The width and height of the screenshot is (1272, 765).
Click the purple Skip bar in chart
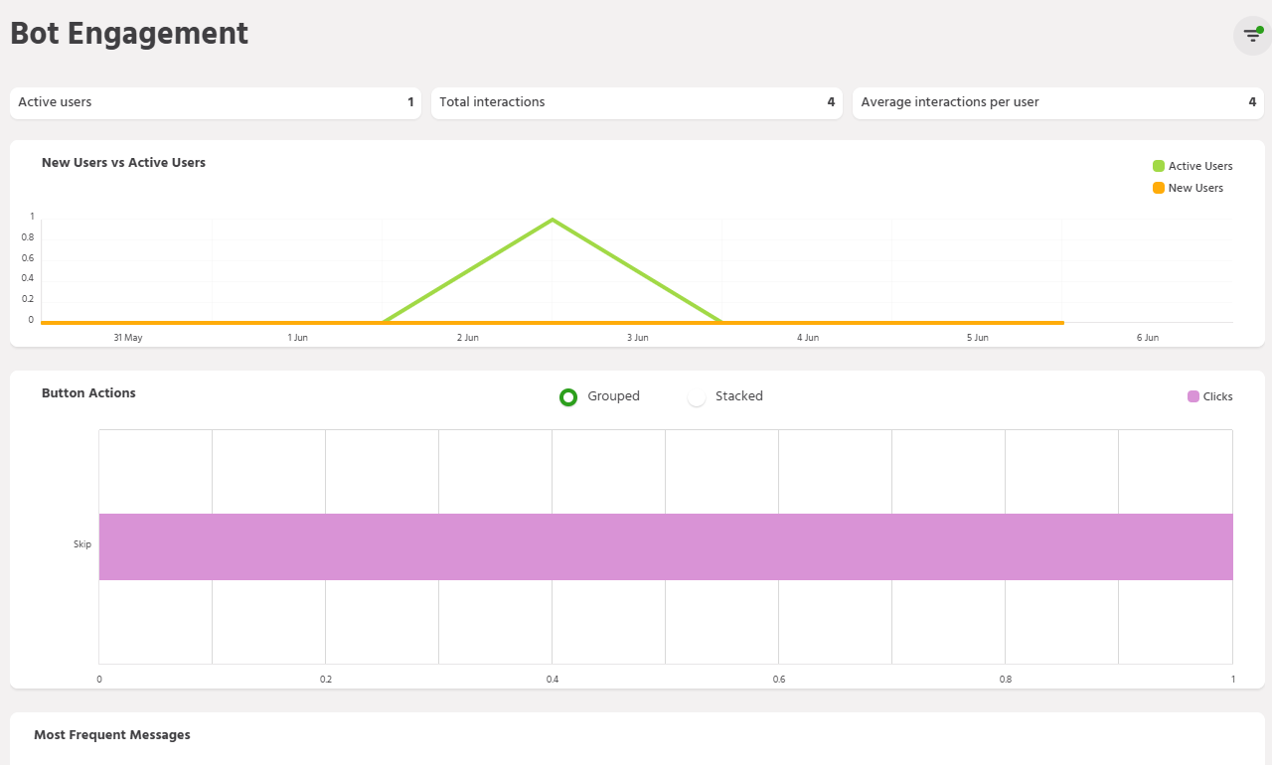pos(666,546)
